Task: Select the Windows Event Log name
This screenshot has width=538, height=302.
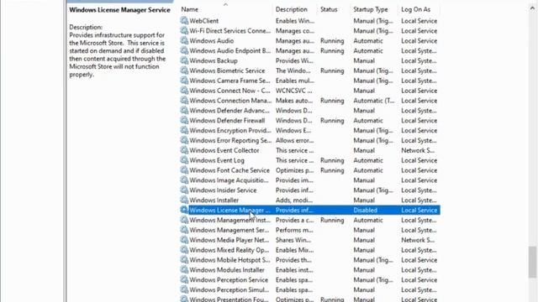Action: coord(217,160)
